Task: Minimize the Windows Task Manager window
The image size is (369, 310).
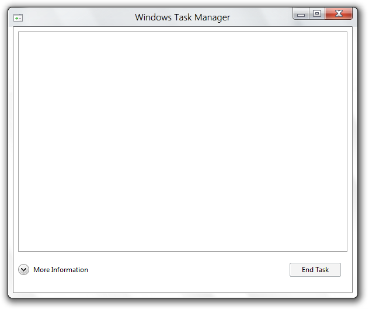Action: click(301, 14)
